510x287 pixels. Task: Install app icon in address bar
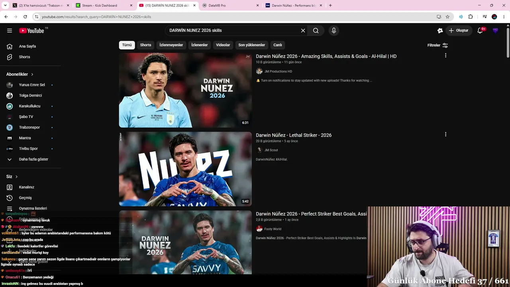(x=439, y=17)
